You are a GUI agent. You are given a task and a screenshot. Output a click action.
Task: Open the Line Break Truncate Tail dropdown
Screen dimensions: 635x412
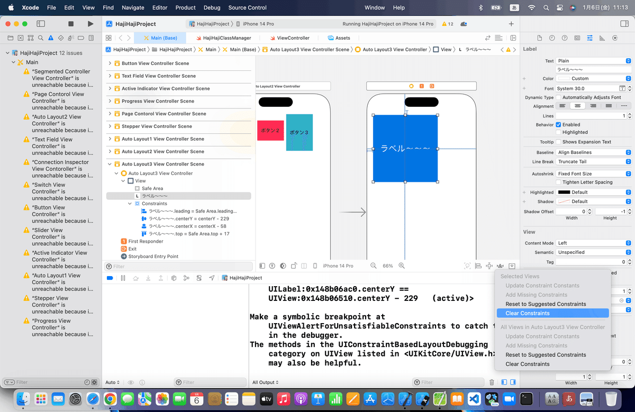pyautogui.click(x=593, y=161)
